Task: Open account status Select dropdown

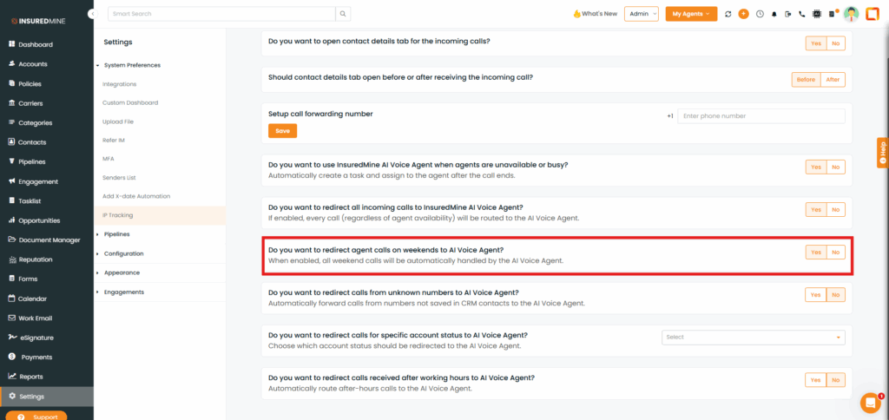Action: click(x=753, y=338)
